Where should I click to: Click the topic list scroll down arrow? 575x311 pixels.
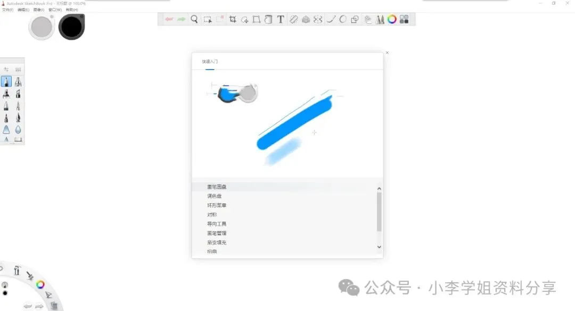click(x=379, y=247)
